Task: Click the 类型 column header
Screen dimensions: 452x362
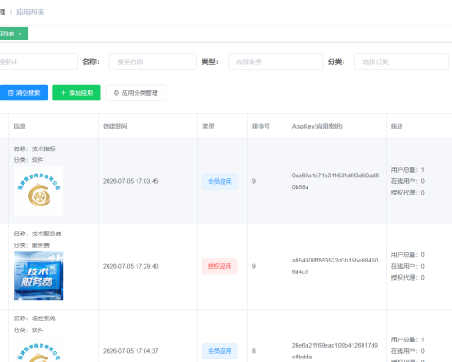Action: point(209,126)
